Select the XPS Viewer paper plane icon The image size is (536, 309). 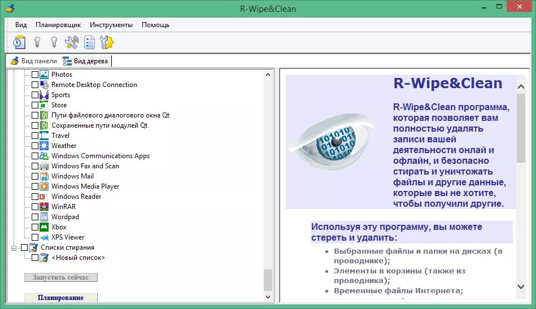point(44,237)
